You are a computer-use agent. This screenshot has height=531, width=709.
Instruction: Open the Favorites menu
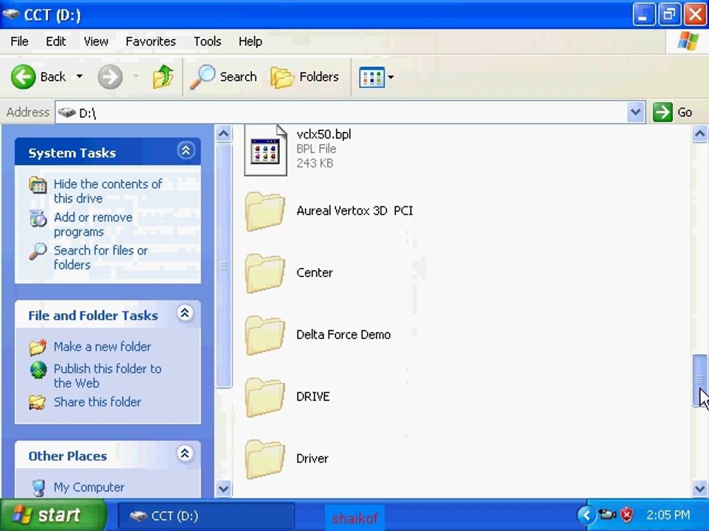click(151, 41)
